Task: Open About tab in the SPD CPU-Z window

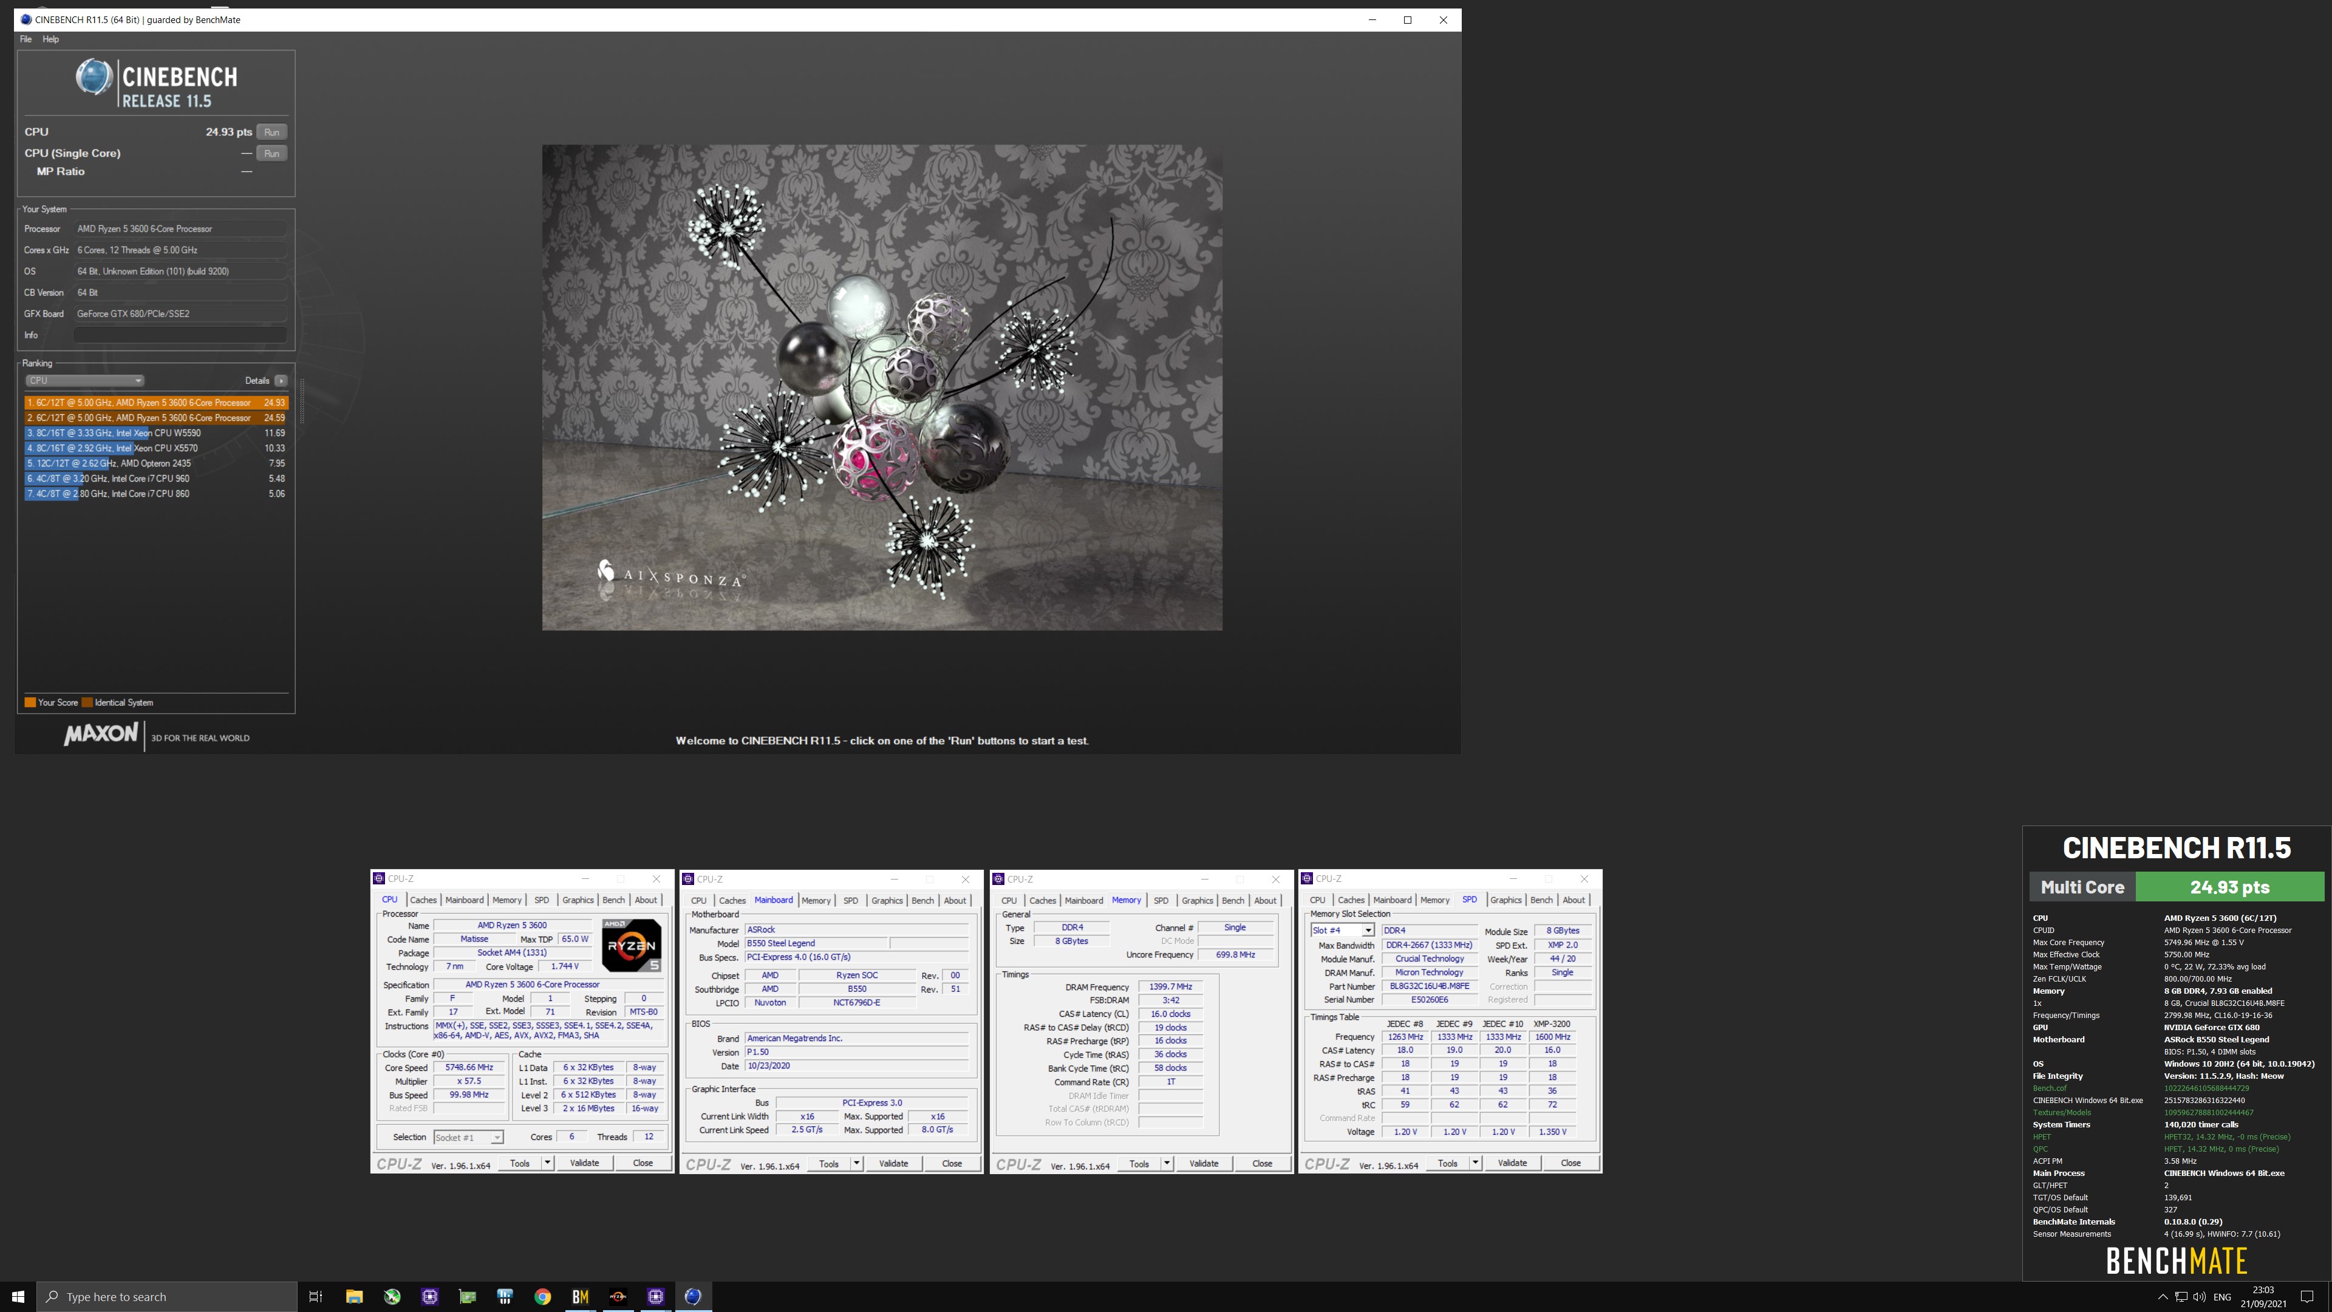Action: 1573,900
